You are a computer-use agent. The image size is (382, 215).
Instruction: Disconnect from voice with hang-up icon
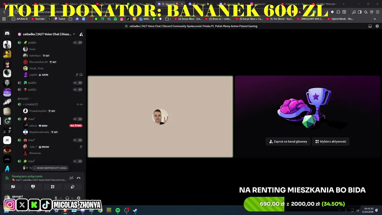78,178
